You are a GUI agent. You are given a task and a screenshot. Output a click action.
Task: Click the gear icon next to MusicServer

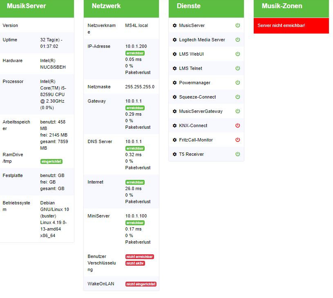[x=174, y=25]
